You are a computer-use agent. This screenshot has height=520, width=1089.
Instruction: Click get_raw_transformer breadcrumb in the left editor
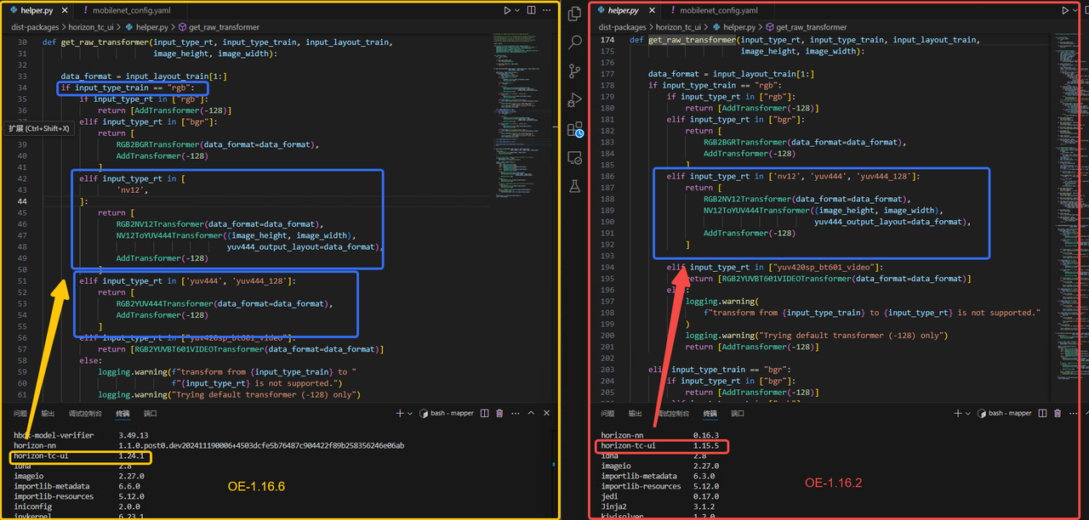point(222,27)
